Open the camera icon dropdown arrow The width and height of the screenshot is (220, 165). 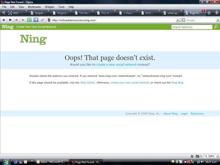coord(201,156)
